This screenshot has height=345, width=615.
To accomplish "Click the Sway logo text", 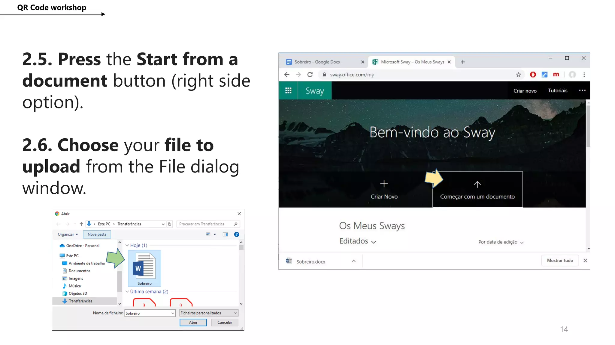I will (x=315, y=91).
